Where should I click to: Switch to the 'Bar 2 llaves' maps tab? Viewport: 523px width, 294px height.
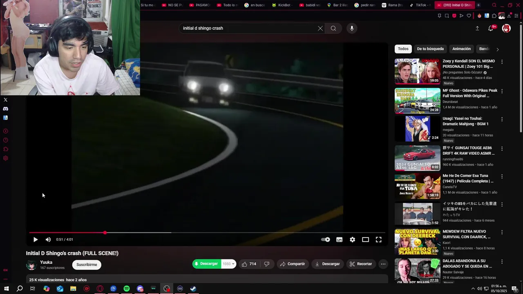tap(337, 5)
